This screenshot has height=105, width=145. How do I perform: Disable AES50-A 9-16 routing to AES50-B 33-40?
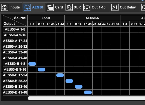click(x=79, y=87)
